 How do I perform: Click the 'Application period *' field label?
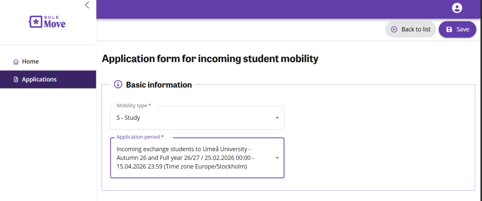click(140, 137)
